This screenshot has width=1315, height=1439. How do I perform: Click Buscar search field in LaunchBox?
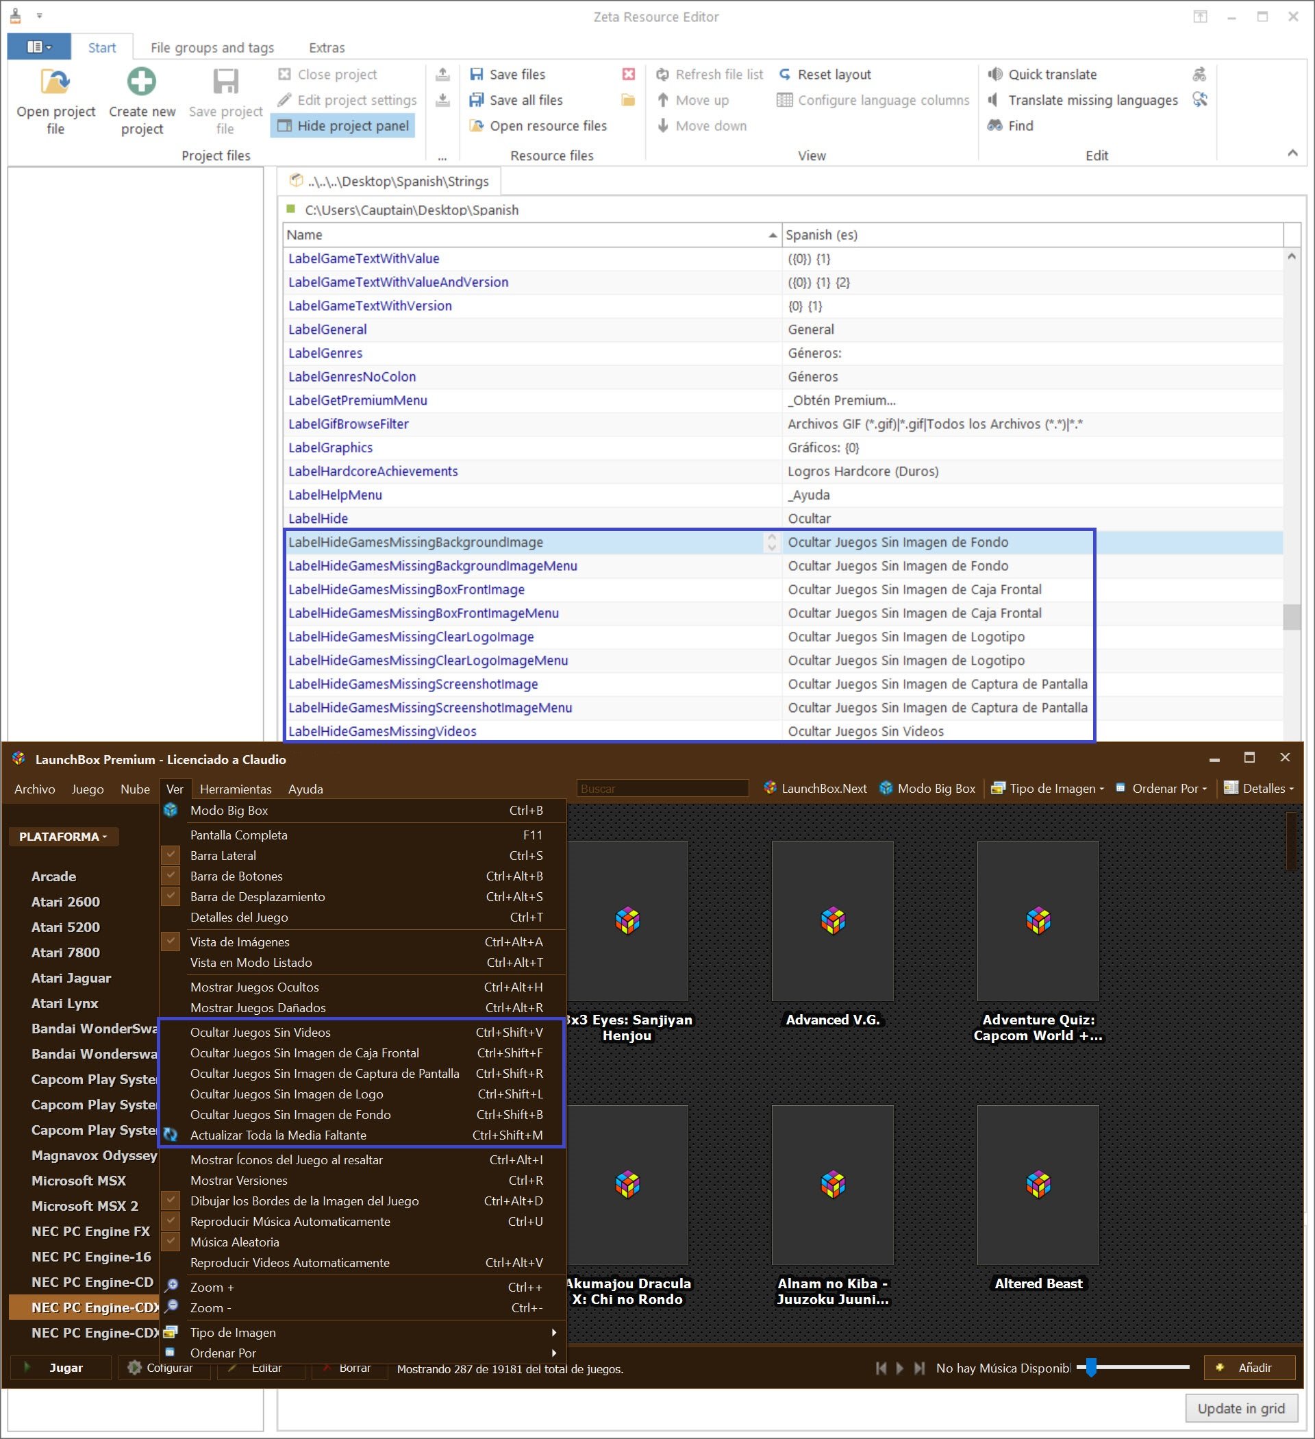(x=662, y=788)
